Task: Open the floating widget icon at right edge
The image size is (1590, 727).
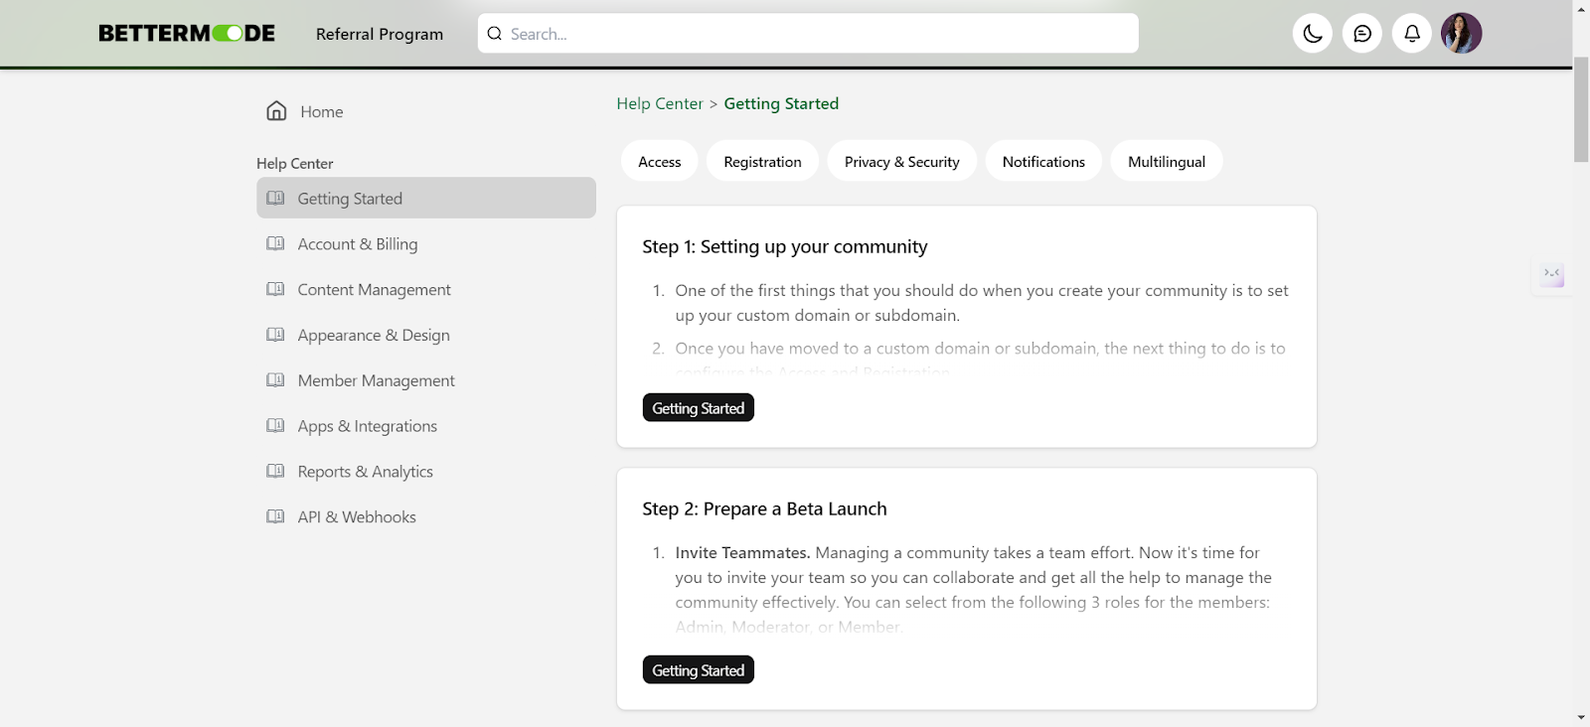Action: (1552, 274)
